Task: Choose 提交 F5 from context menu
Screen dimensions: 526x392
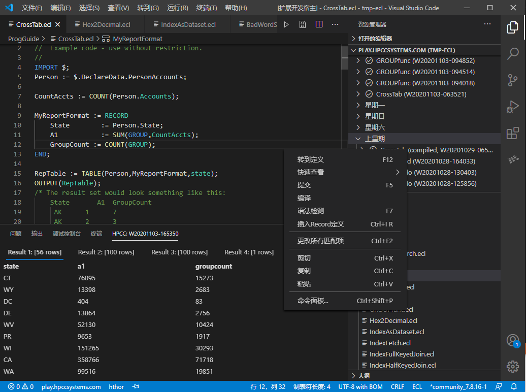Action: [x=345, y=185]
